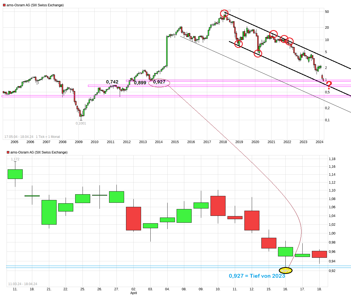Image resolution: width=351 pixels, height=307 pixels.
Task: Select the green candlestick for 16. April
Action: (x=285, y=252)
